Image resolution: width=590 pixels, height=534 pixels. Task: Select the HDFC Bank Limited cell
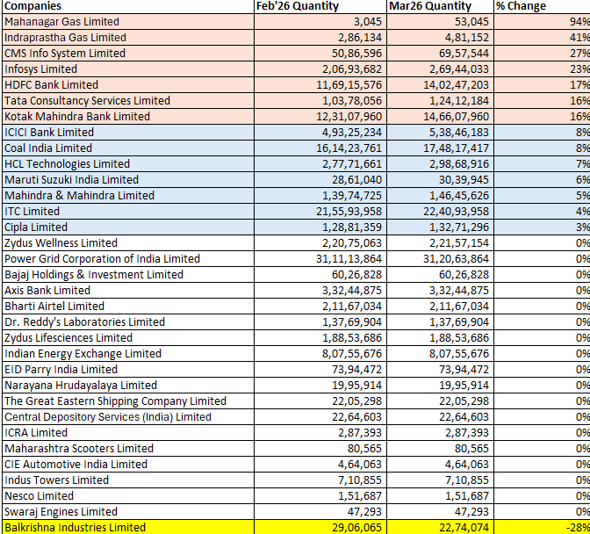pos(128,85)
